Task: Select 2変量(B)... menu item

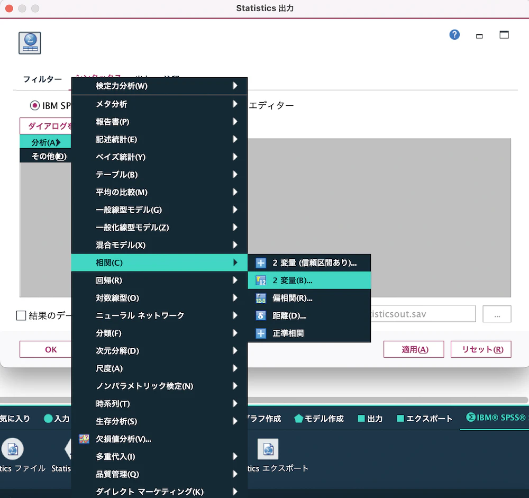Action: point(309,280)
